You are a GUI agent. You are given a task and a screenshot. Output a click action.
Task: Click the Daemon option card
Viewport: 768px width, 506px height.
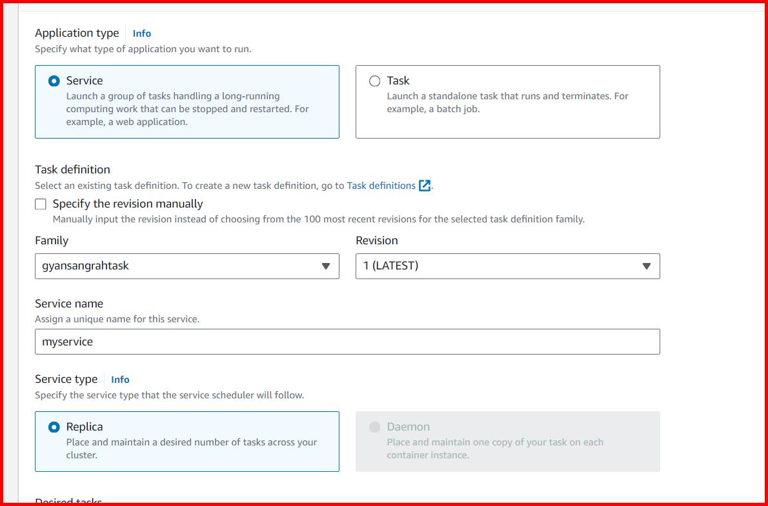(x=507, y=442)
